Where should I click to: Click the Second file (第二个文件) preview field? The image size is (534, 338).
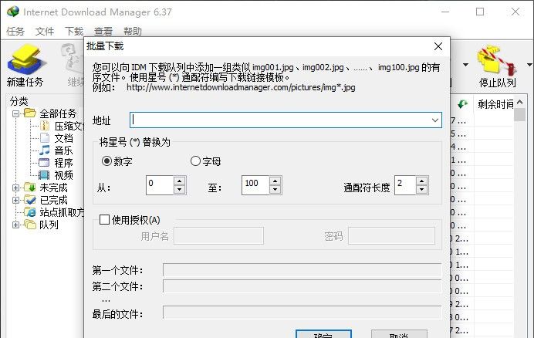(x=302, y=286)
